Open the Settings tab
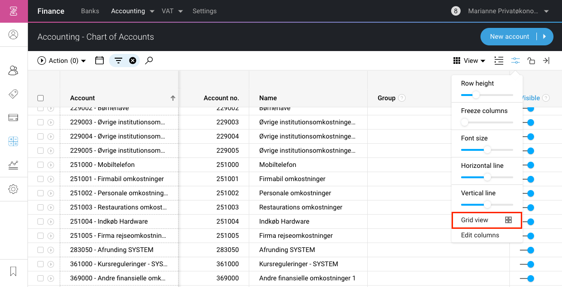 204,11
